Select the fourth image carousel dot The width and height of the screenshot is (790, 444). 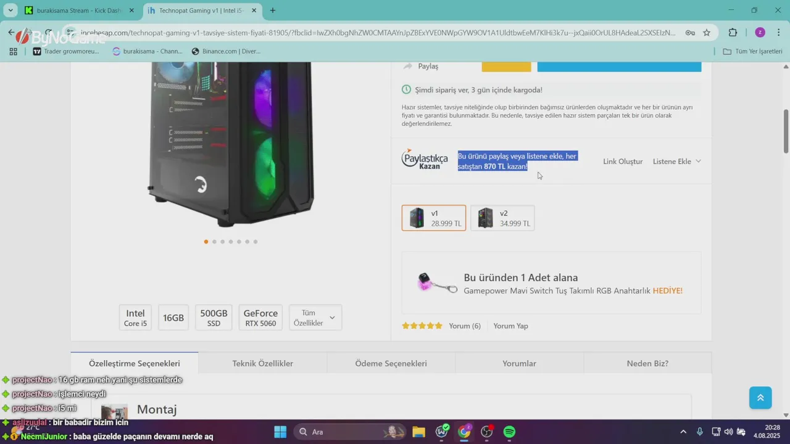pos(231,242)
